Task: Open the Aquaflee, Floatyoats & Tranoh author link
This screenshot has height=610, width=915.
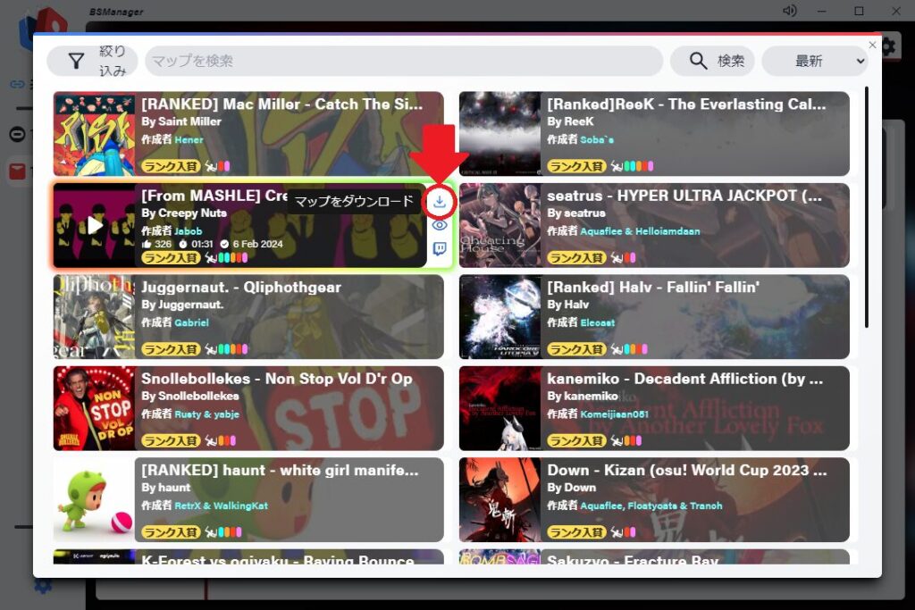Action: pos(651,506)
